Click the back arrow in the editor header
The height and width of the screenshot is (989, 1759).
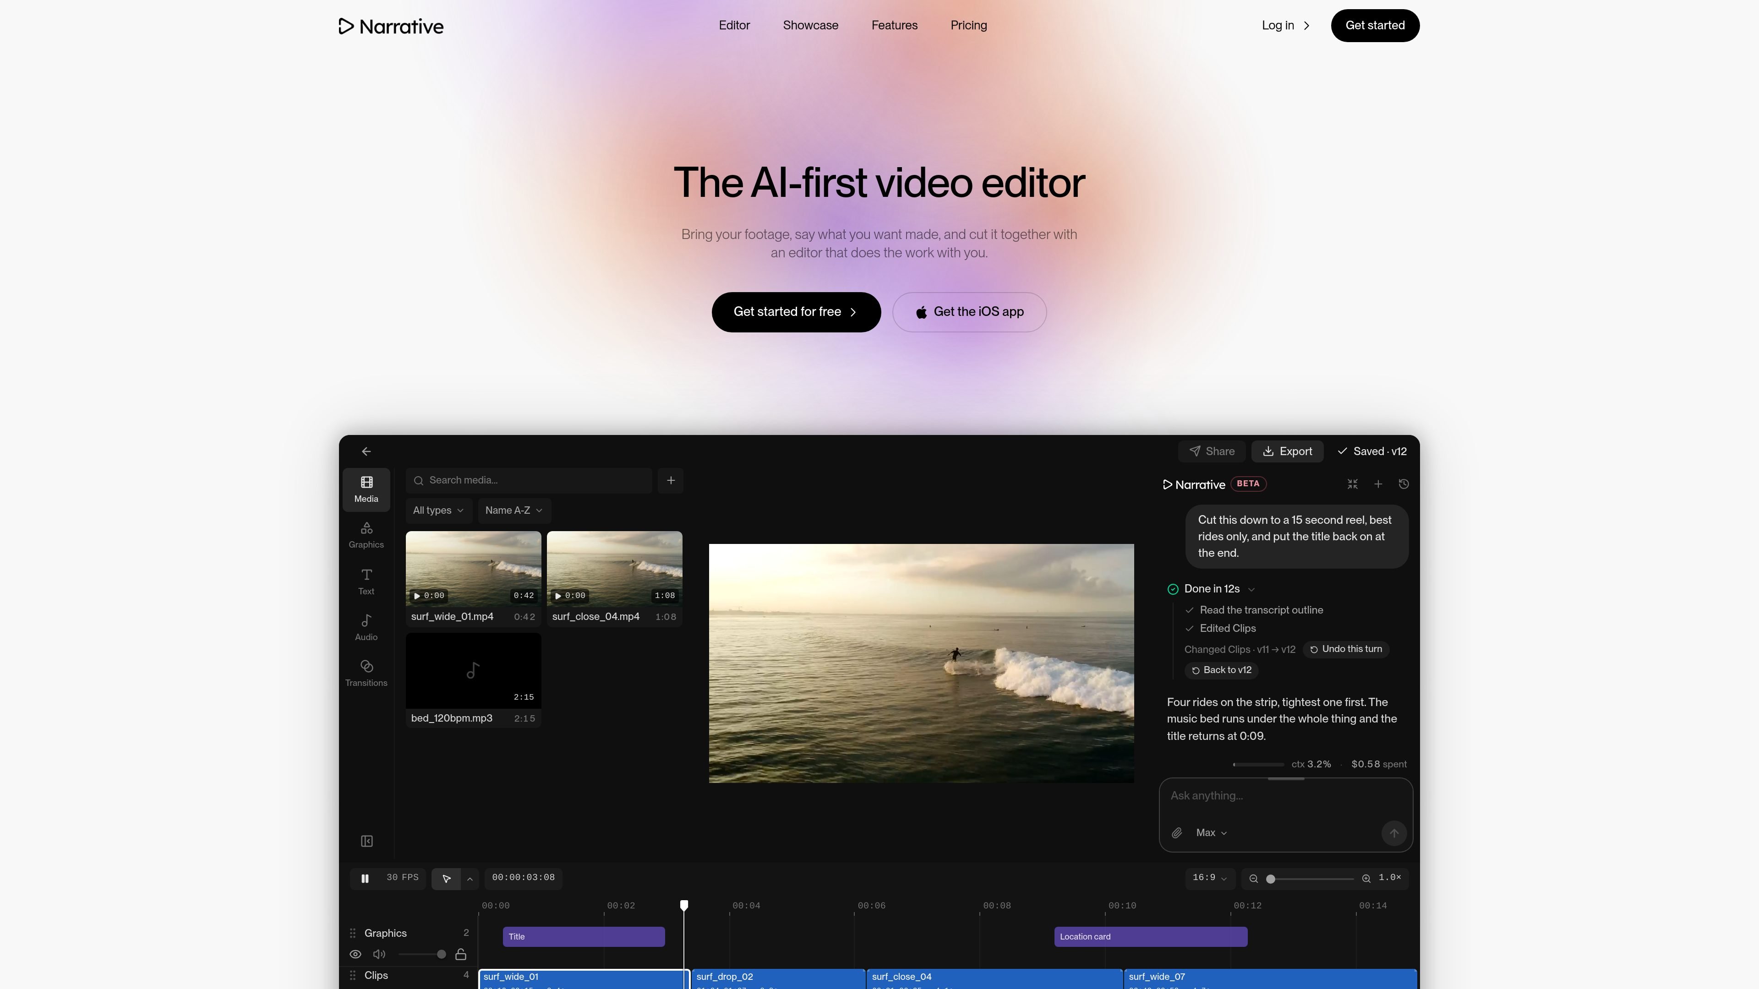tap(366, 451)
